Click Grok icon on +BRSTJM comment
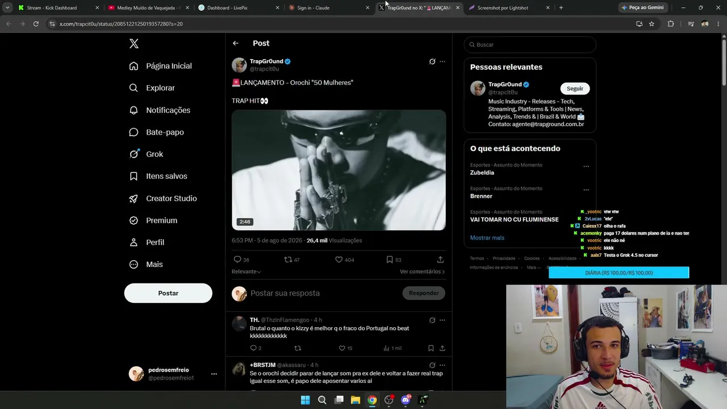The width and height of the screenshot is (727, 409). 432,365
